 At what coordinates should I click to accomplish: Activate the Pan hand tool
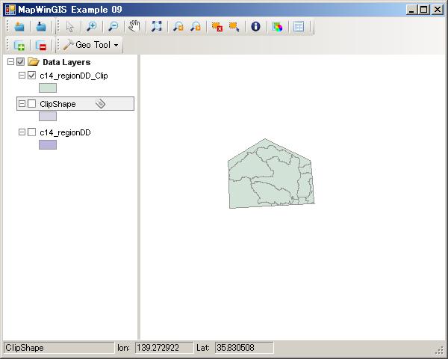(x=134, y=26)
